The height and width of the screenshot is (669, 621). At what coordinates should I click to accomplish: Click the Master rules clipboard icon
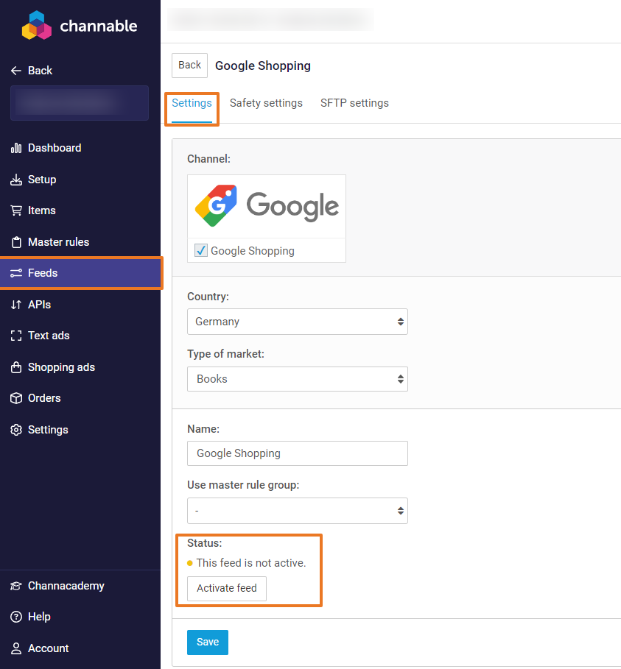(x=15, y=242)
